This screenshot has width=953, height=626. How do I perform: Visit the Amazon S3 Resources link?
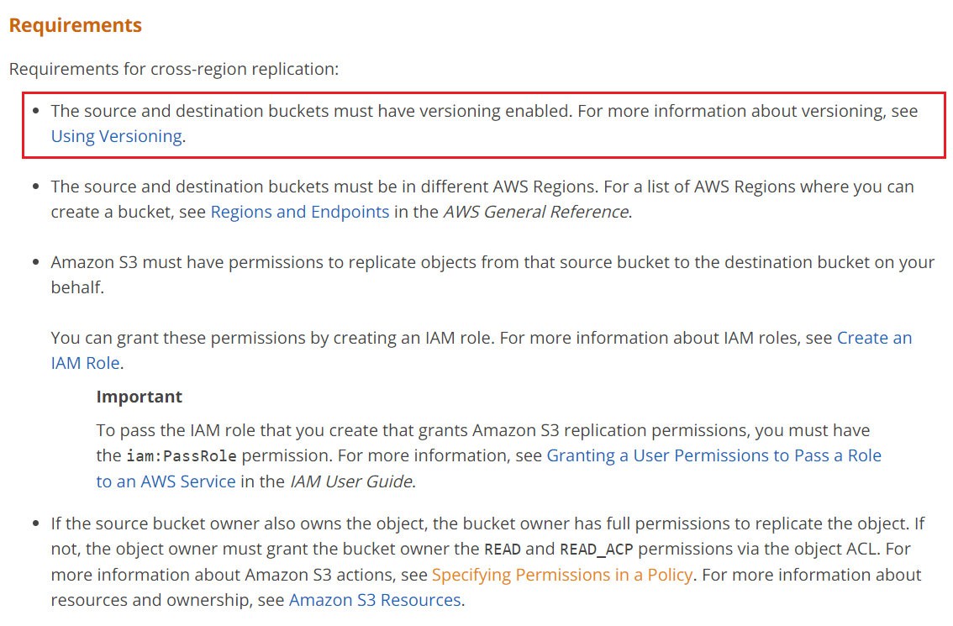pyautogui.click(x=375, y=601)
